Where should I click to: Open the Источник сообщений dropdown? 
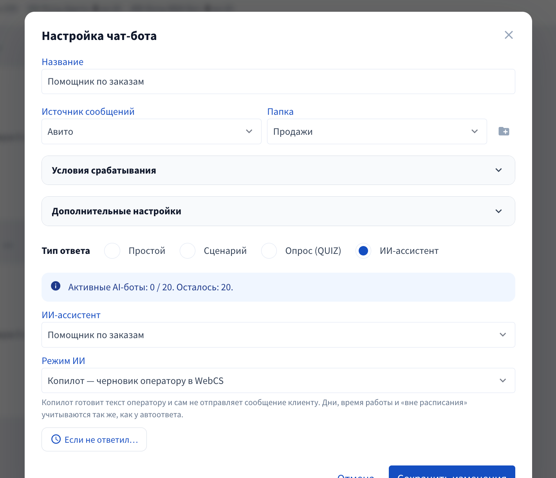152,132
